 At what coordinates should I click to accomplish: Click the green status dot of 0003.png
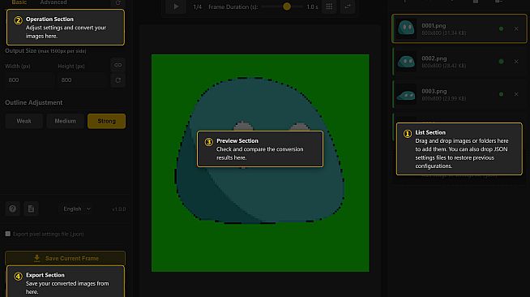(502, 94)
